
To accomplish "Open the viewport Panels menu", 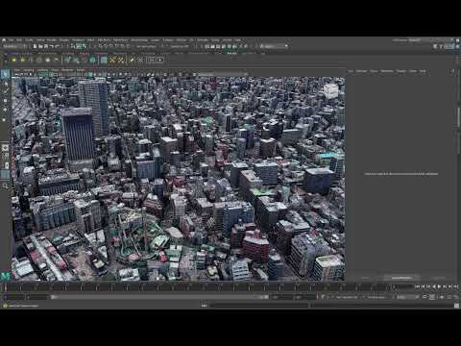I will [80, 70].
